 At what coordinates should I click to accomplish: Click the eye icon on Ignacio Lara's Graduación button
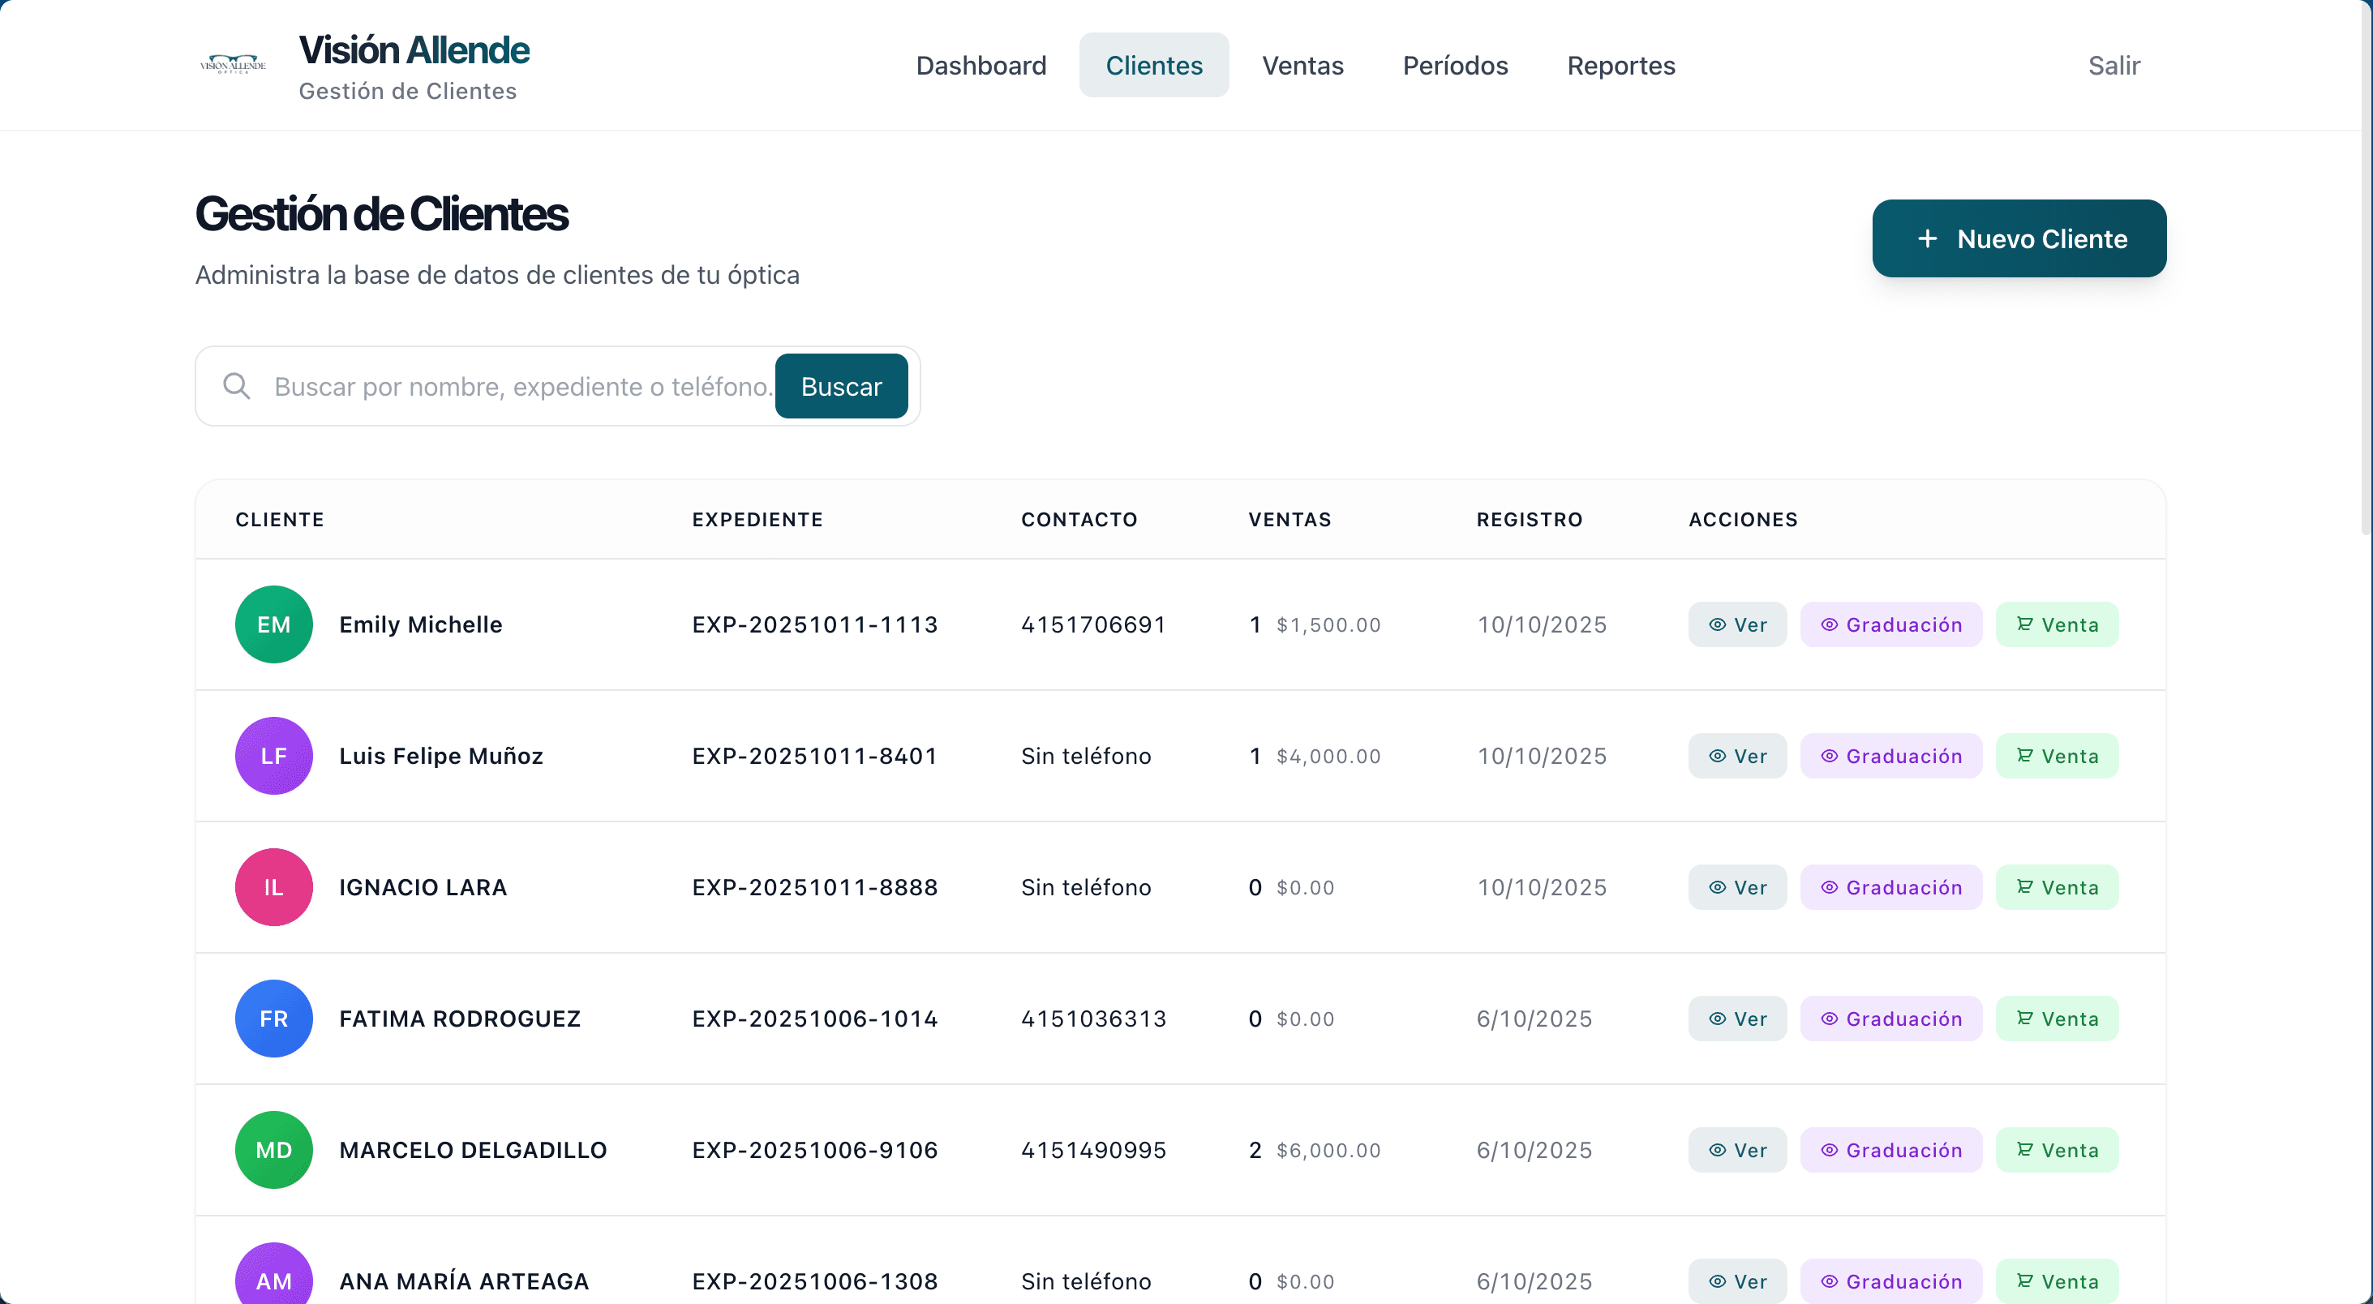(1830, 887)
